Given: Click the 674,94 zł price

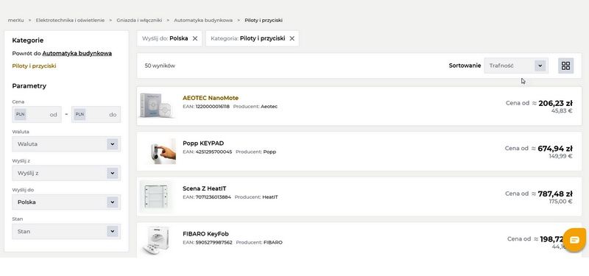Looking at the screenshot, I should (555, 149).
